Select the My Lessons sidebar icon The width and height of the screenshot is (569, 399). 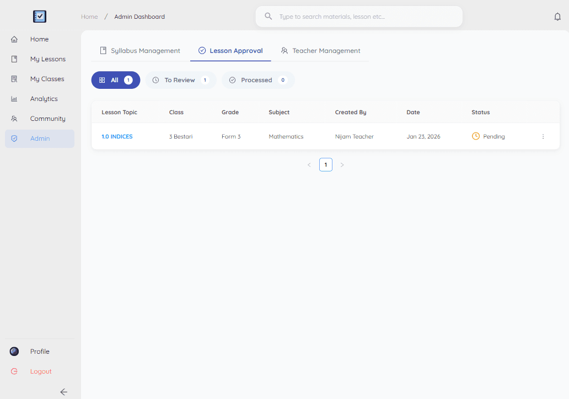[x=14, y=59]
